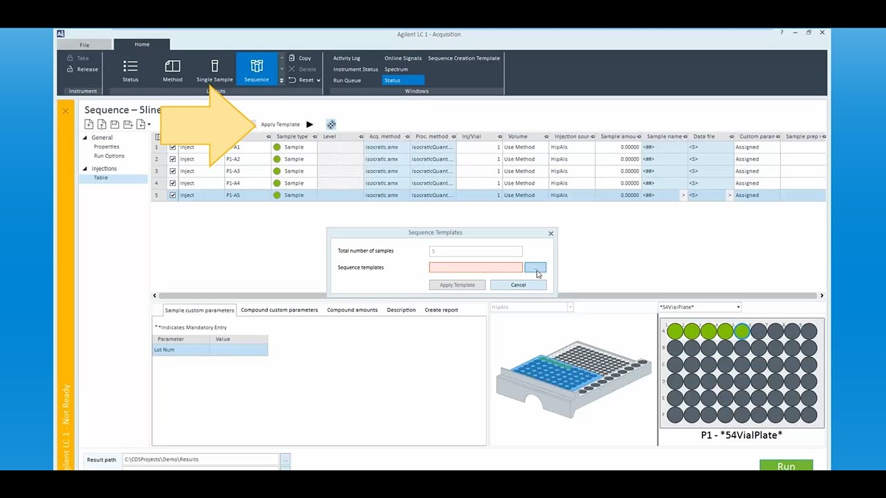886x498 pixels.
Task: Click browse button next to Result path
Action: 285,459
